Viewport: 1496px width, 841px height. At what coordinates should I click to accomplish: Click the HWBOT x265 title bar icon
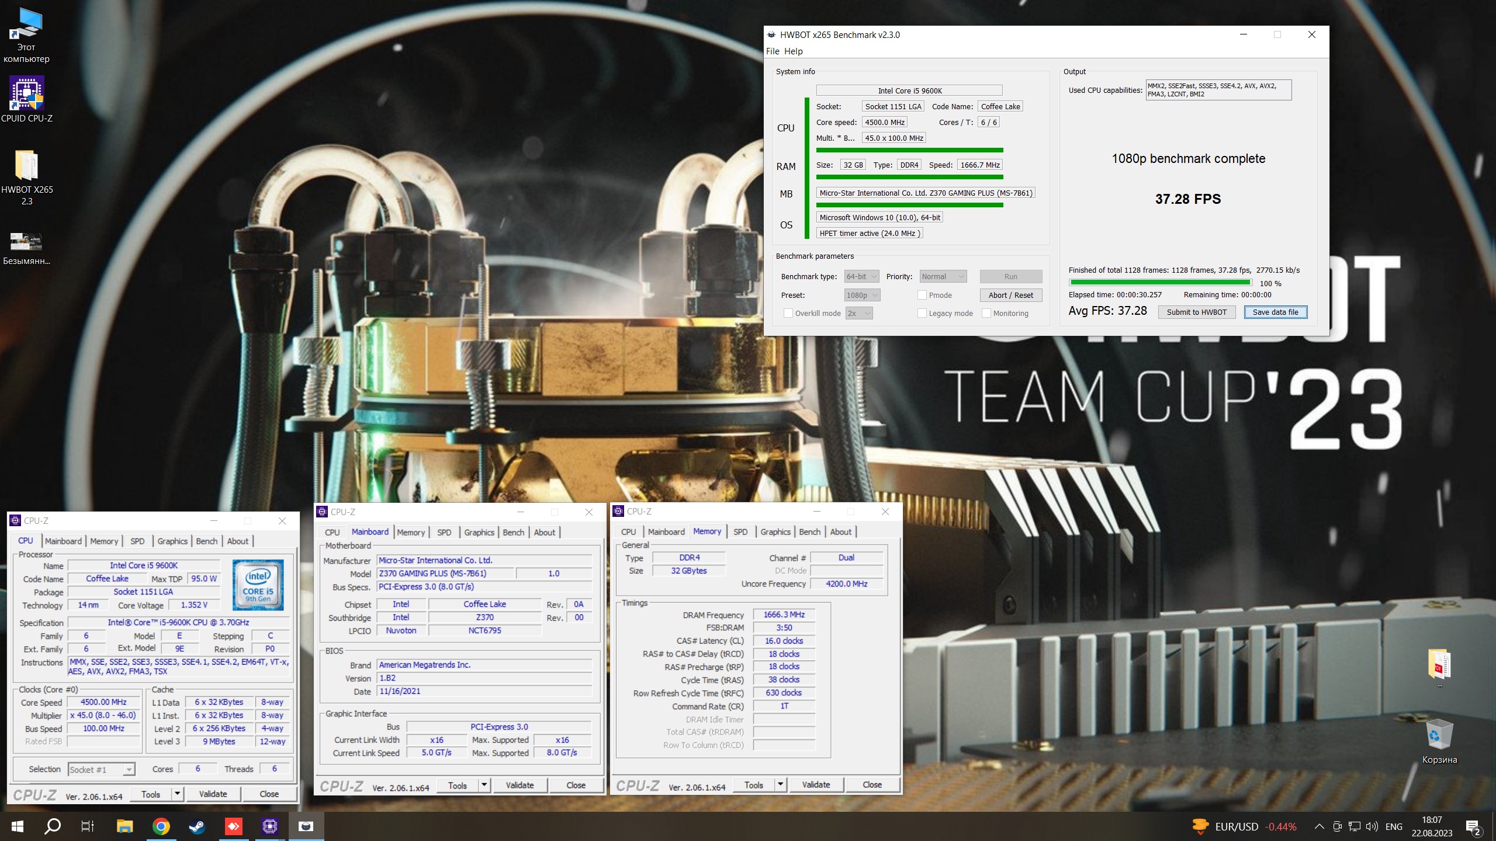[771, 34]
